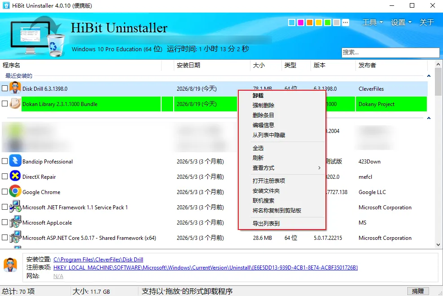Screen dimensions: 443x296
Task: Click the Disk Drill icon in details panel
Action: (10, 265)
